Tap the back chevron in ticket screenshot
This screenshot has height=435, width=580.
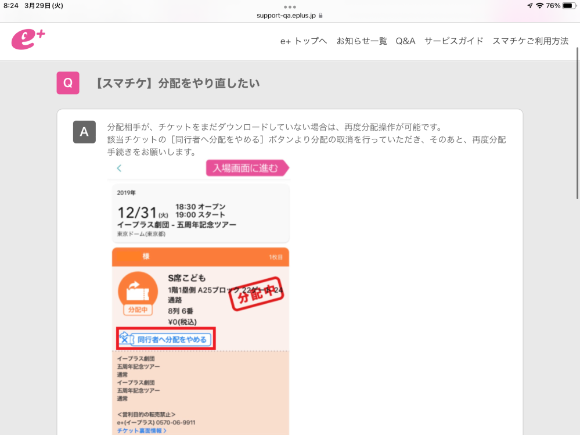119,168
